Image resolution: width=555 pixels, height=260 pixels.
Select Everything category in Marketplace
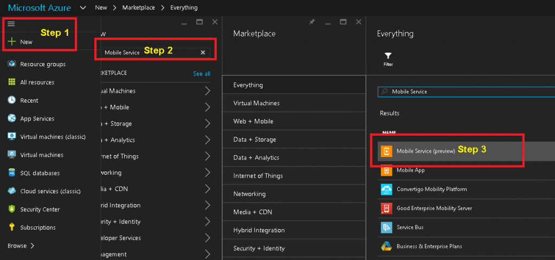click(294, 85)
